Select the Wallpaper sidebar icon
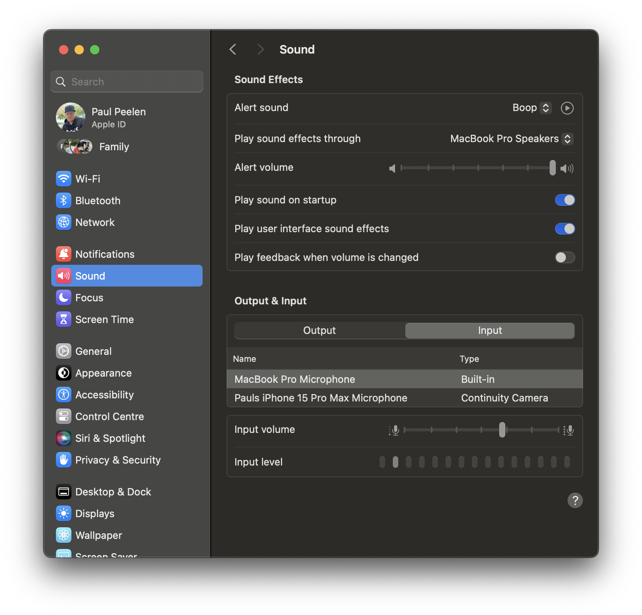 click(x=63, y=535)
